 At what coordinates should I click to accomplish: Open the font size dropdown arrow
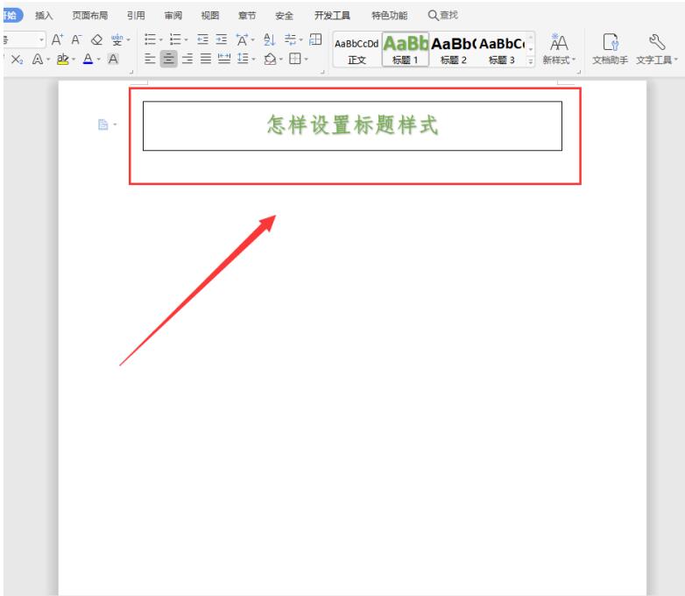pyautogui.click(x=43, y=40)
